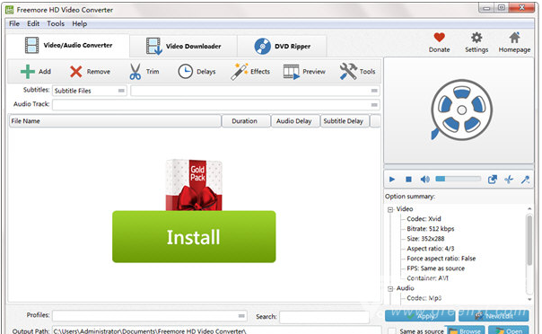The width and height of the screenshot is (542, 334).
Task: Click the Browse output path button
Action: [x=465, y=330]
